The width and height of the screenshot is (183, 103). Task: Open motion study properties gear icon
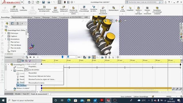pyautogui.click(x=118, y=57)
